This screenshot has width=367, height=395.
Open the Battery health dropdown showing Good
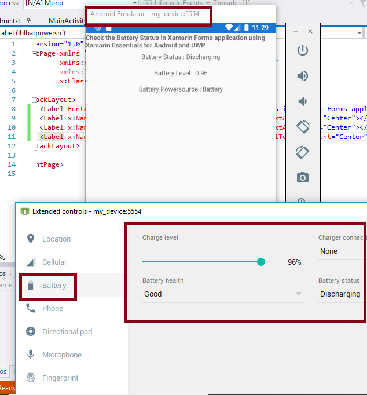click(223, 294)
